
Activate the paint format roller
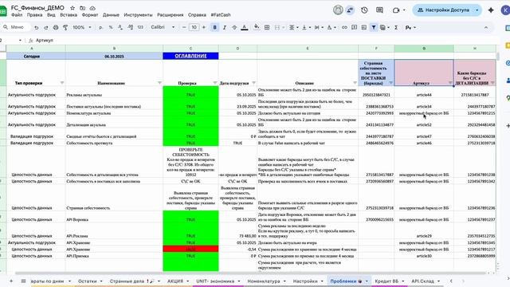coord(65,28)
